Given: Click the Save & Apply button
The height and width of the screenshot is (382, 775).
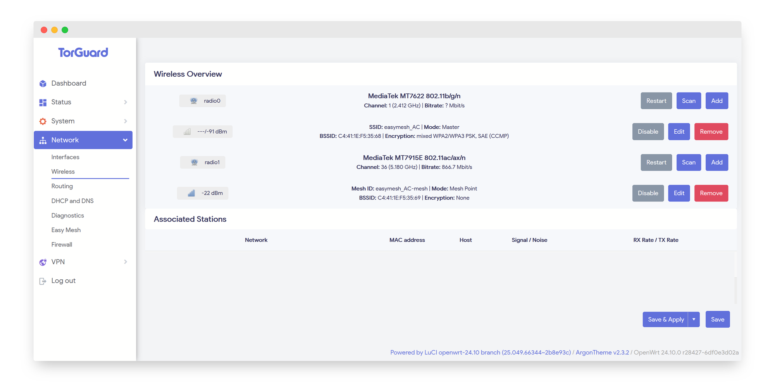Looking at the screenshot, I should click(x=665, y=320).
